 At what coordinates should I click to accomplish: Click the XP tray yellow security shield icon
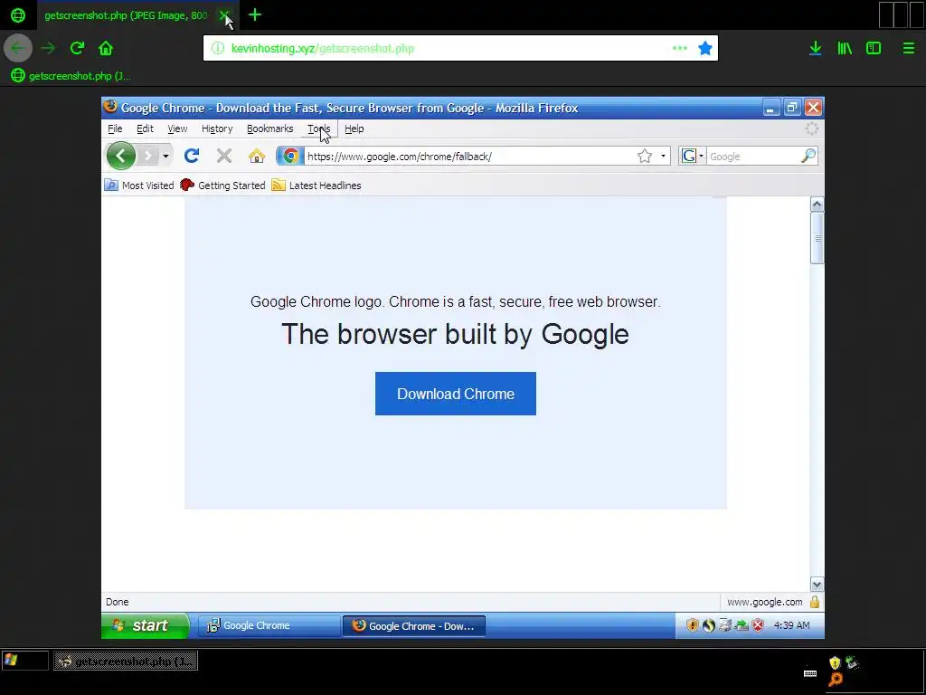coord(692,625)
